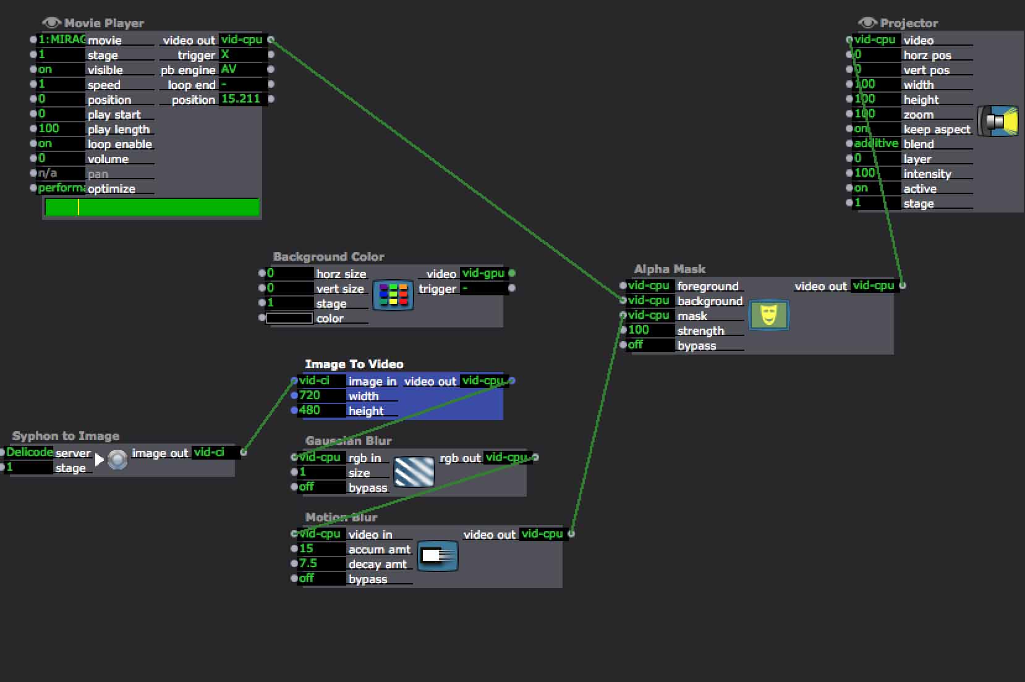Click the Background Color actor grid icon

pos(393,295)
